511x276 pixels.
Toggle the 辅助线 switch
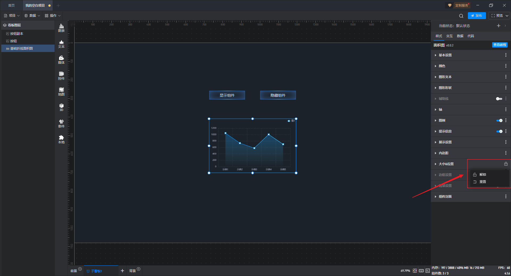[x=499, y=99]
